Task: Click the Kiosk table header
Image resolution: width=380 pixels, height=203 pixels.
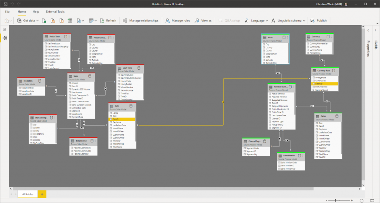Action: pyautogui.click(x=275, y=39)
